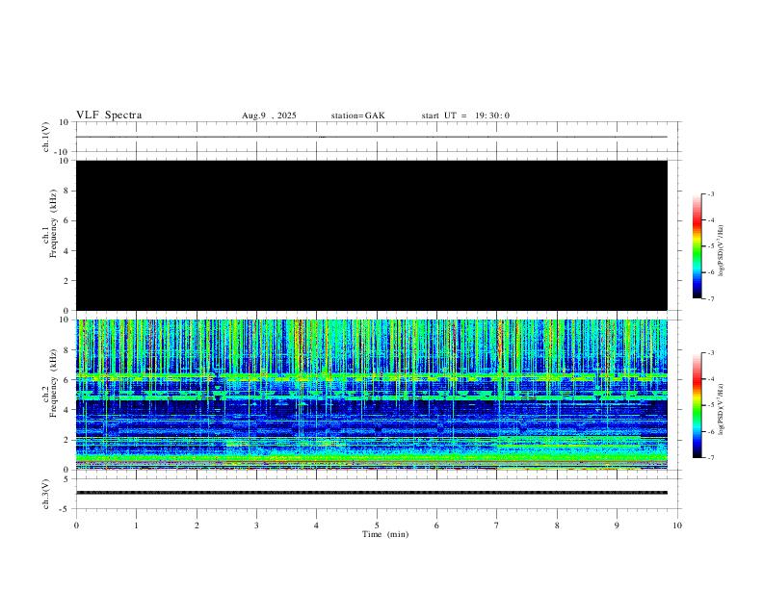The image size is (763, 589).
Task: Click the black ch.1 spectrogram panel
Action: pyautogui.click(x=371, y=235)
